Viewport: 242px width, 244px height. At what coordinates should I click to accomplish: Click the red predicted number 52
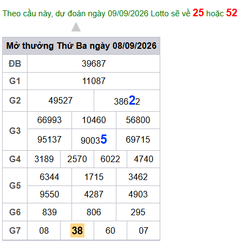(x=232, y=13)
